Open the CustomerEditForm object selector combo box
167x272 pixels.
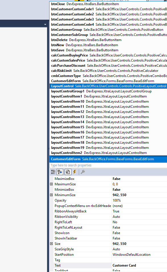point(108,159)
